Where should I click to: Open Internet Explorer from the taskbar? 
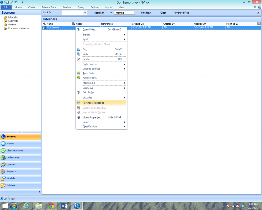click(26, 206)
